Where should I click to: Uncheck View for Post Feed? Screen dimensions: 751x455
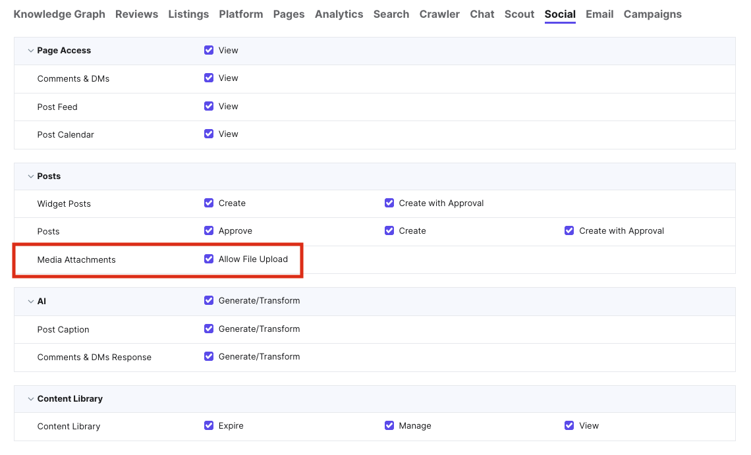pyautogui.click(x=209, y=106)
